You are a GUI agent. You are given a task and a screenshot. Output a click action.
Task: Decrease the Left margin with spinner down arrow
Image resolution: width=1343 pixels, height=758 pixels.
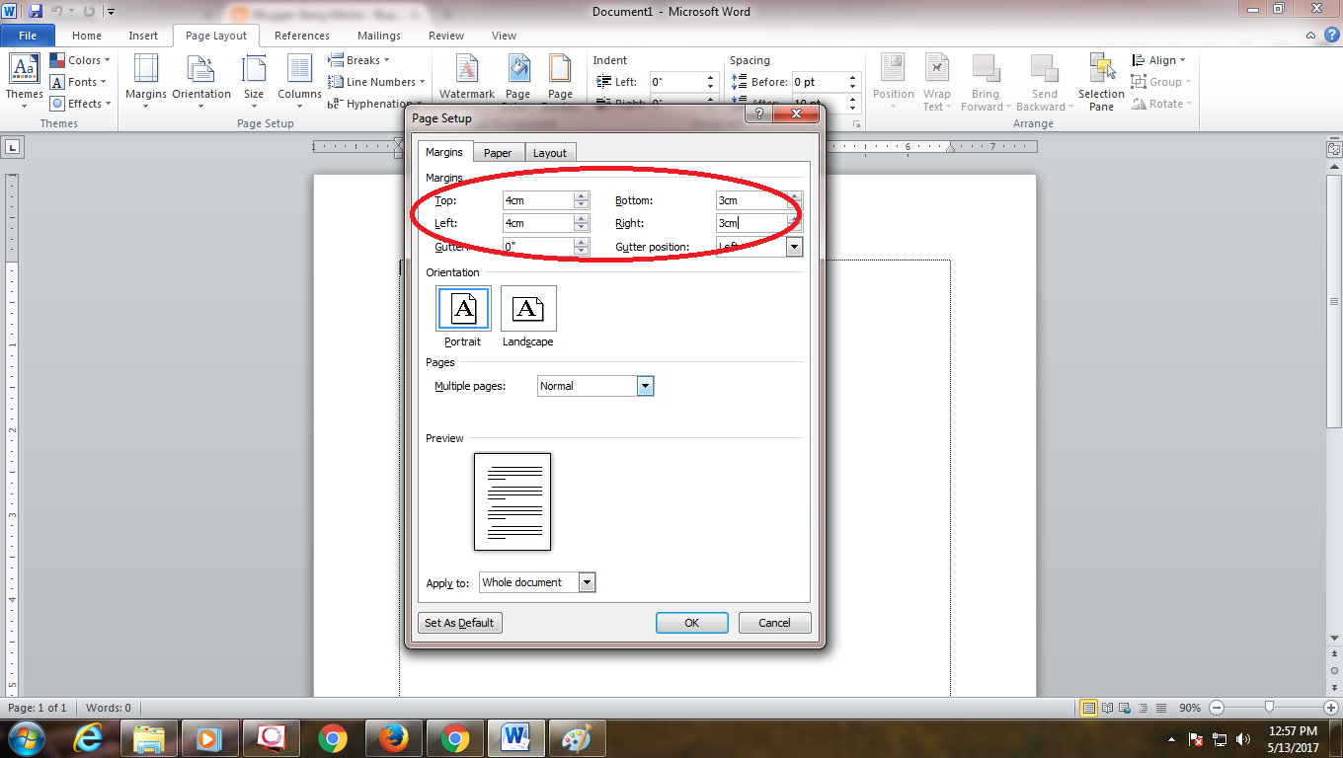[x=582, y=228]
